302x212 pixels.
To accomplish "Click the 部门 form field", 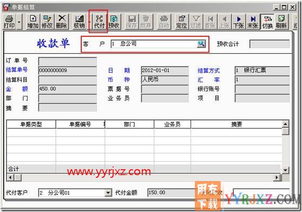I will 68,98.
